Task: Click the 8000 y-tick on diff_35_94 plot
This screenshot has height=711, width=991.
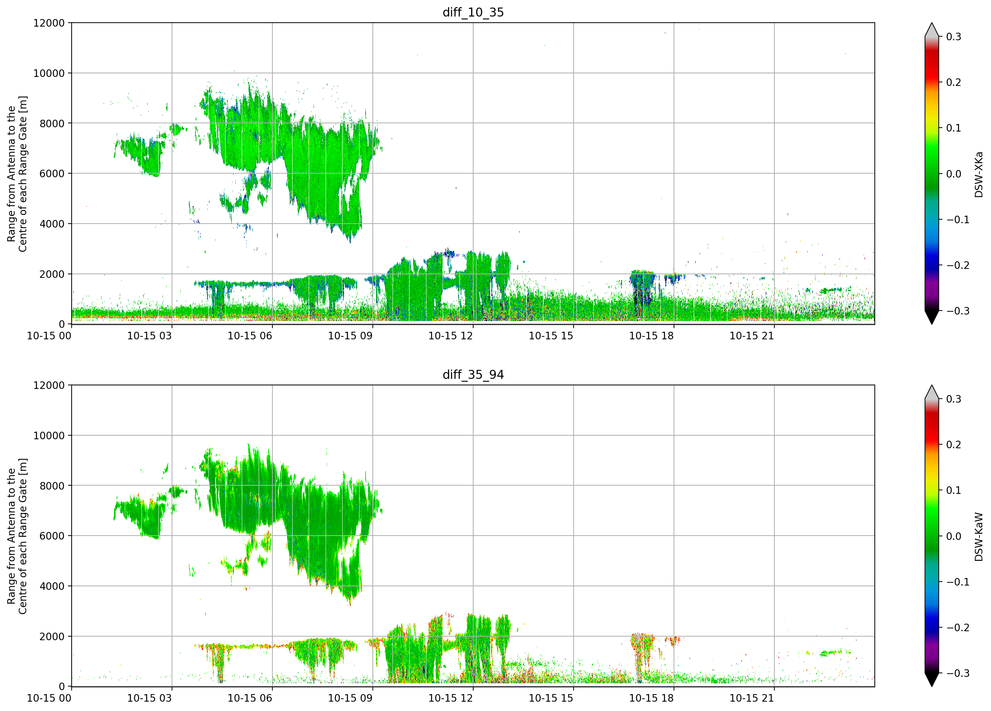Action: coord(52,485)
